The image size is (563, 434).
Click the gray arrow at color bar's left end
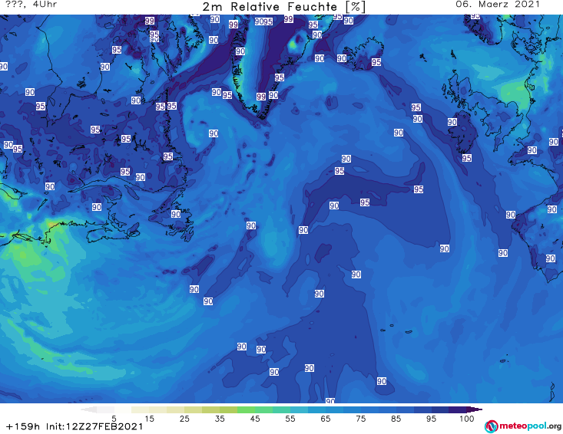tap(88, 409)
